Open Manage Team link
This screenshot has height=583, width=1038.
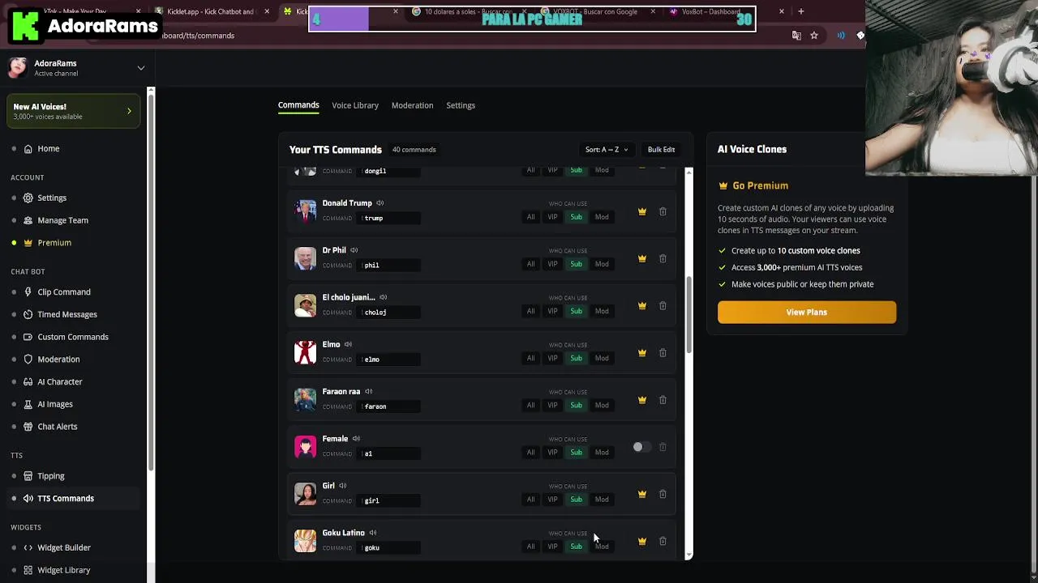(x=62, y=220)
